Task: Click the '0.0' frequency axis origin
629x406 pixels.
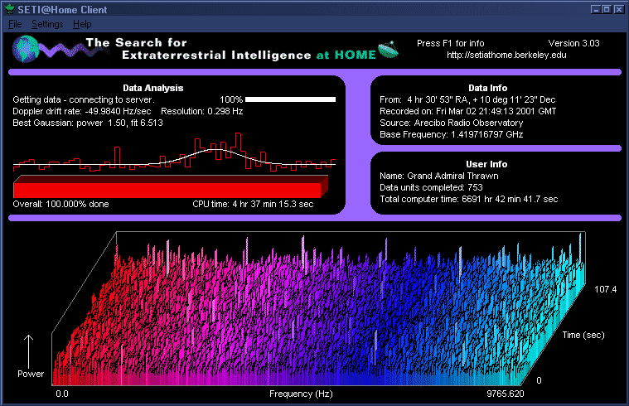Action: tap(62, 394)
